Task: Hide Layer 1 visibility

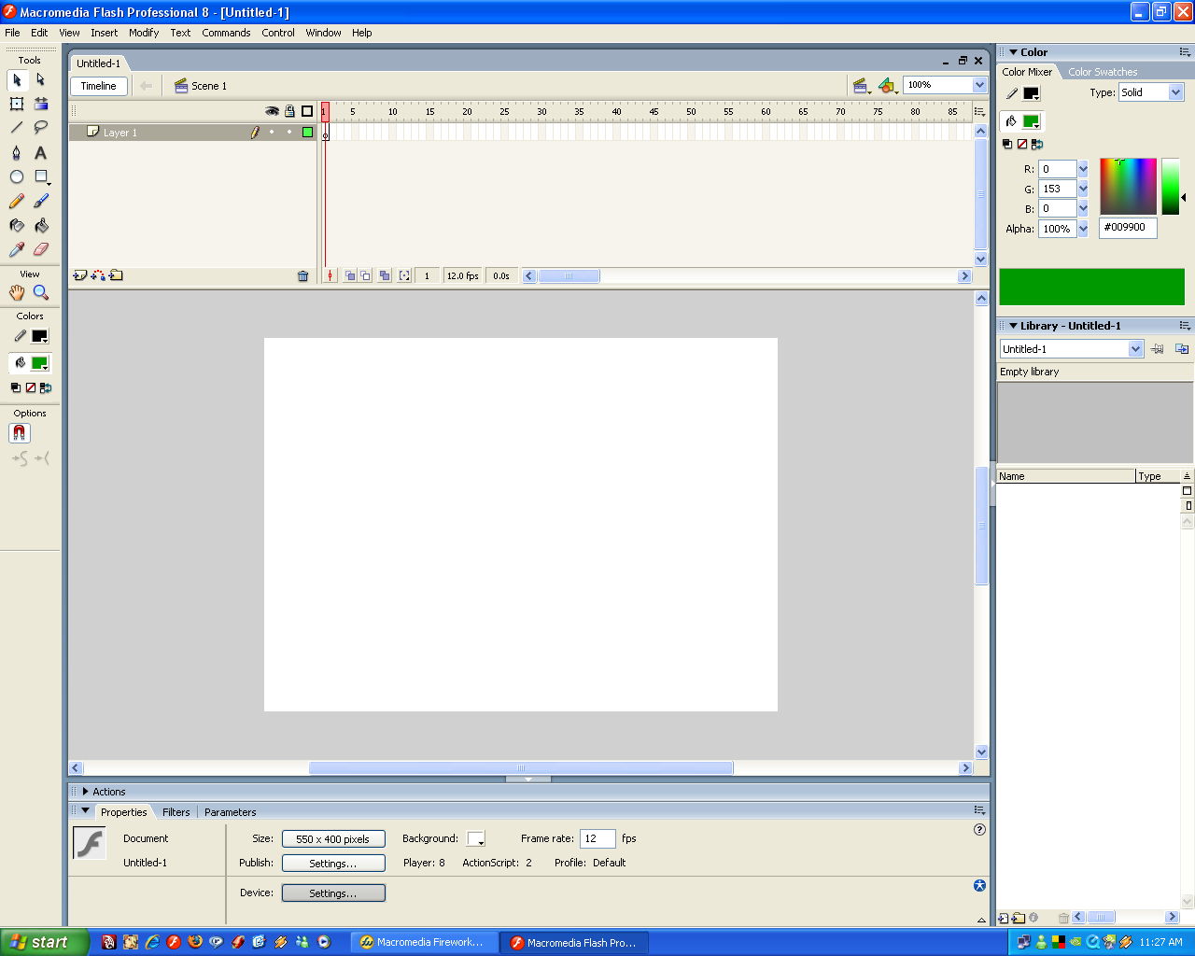Action: click(x=271, y=132)
